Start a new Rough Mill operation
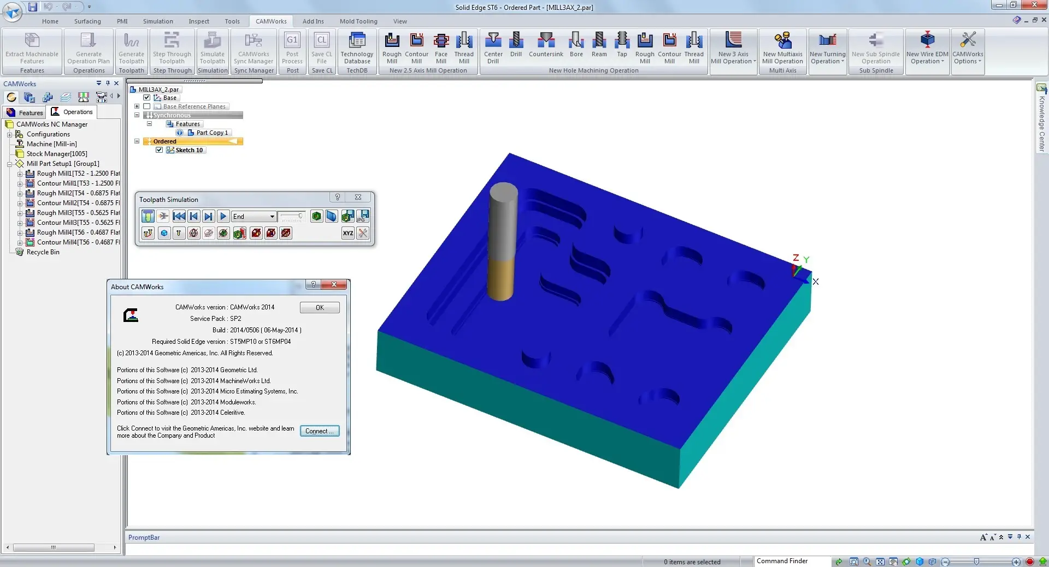 [x=392, y=48]
